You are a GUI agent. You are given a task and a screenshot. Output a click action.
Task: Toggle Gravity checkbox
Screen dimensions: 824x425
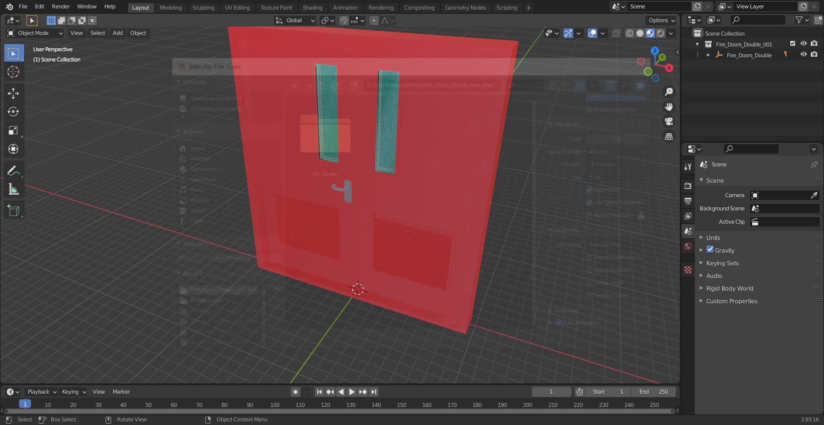pos(710,250)
